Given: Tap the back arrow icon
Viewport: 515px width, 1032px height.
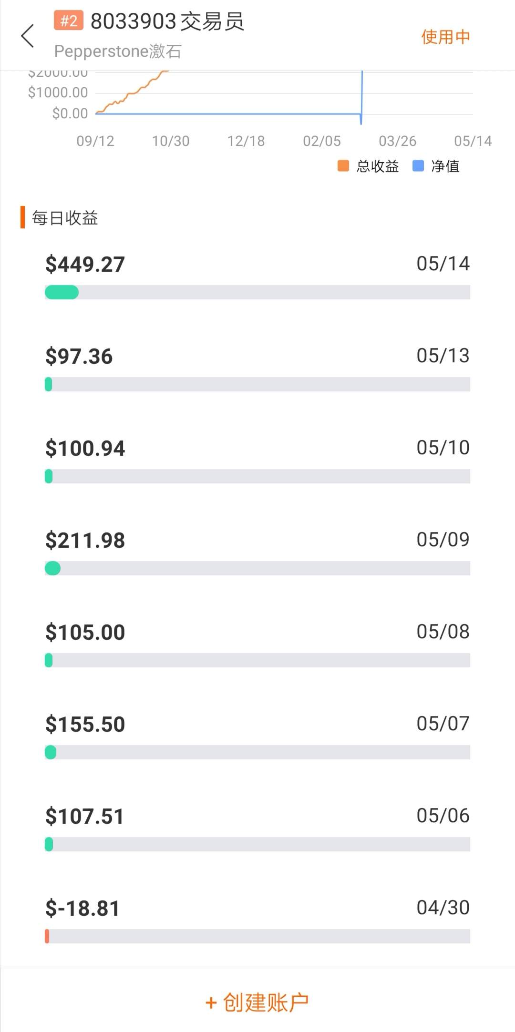Looking at the screenshot, I should coord(28,36).
